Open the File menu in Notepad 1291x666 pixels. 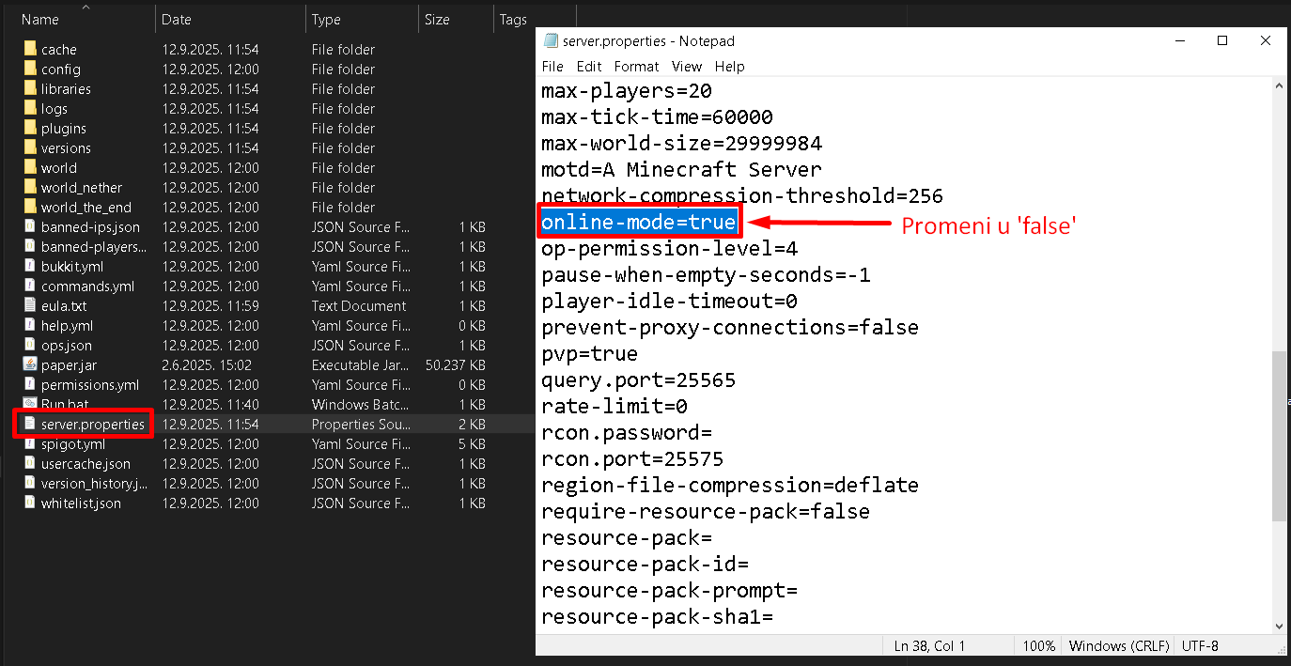[552, 67]
